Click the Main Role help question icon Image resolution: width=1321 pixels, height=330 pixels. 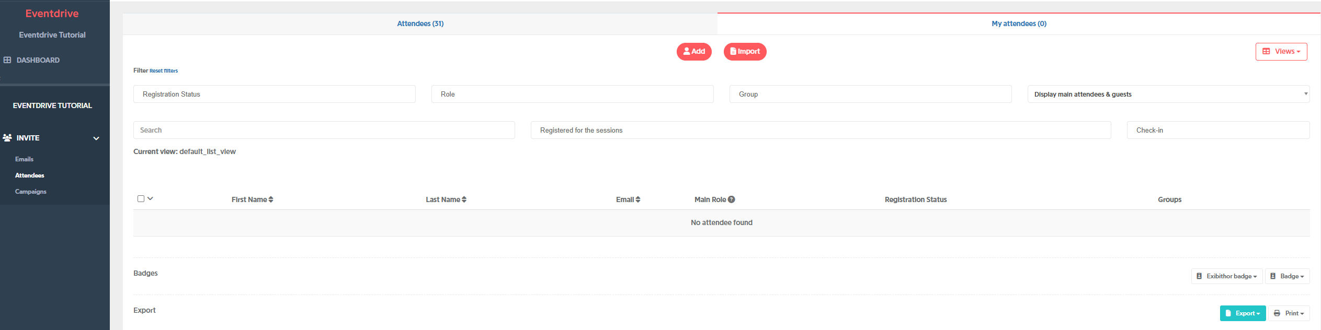click(x=732, y=199)
